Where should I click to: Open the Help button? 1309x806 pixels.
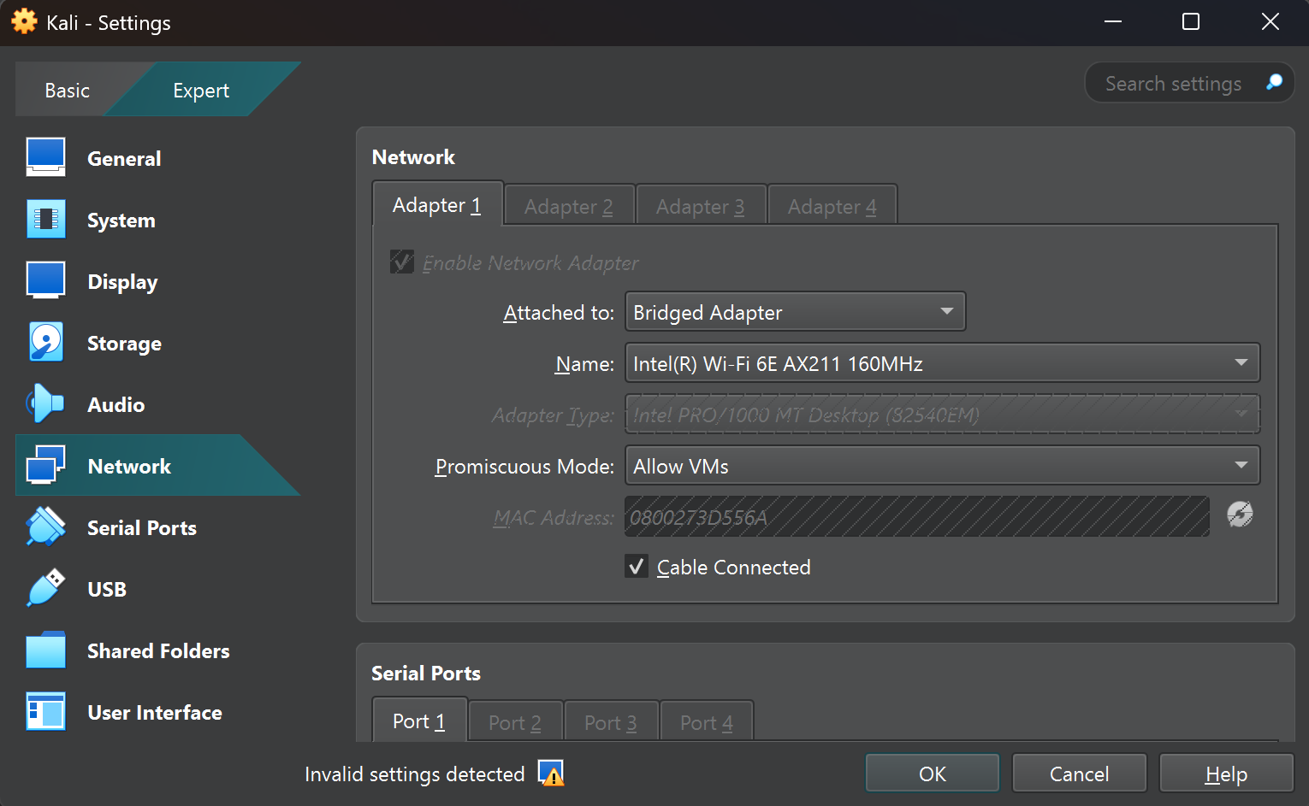1226,774
